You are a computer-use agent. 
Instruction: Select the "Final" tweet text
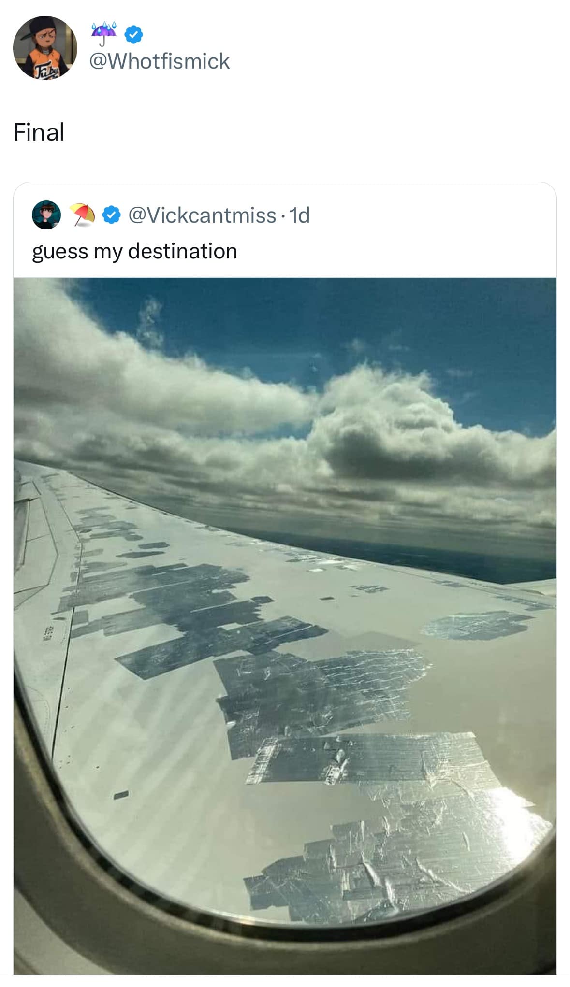[x=39, y=132]
